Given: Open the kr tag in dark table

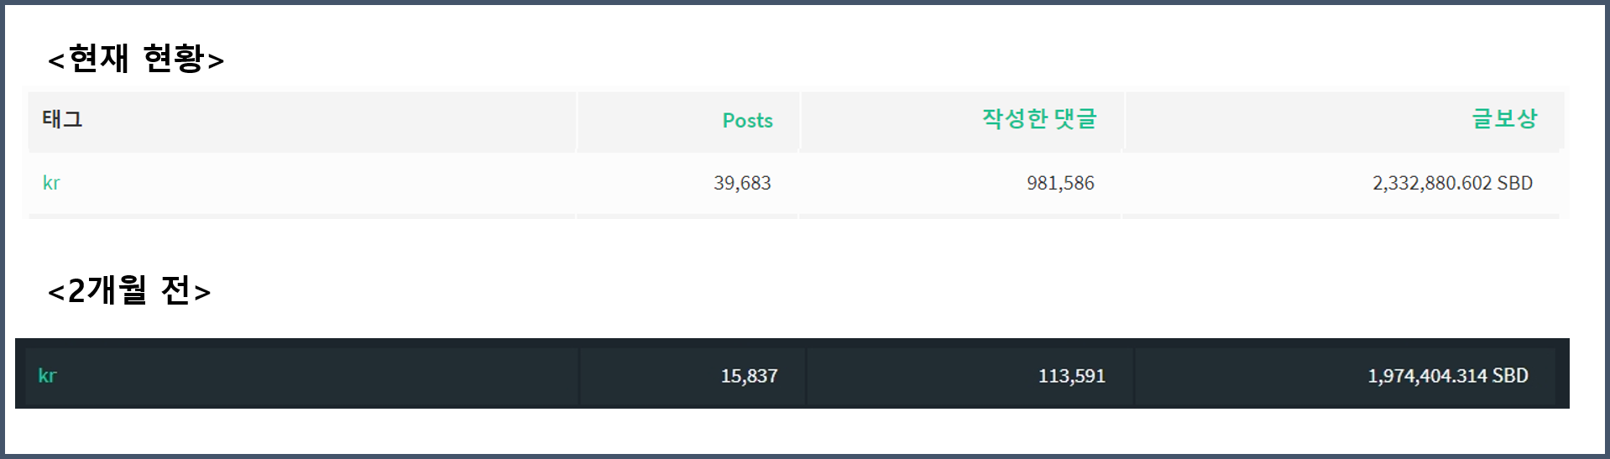Looking at the screenshot, I should click(x=47, y=376).
